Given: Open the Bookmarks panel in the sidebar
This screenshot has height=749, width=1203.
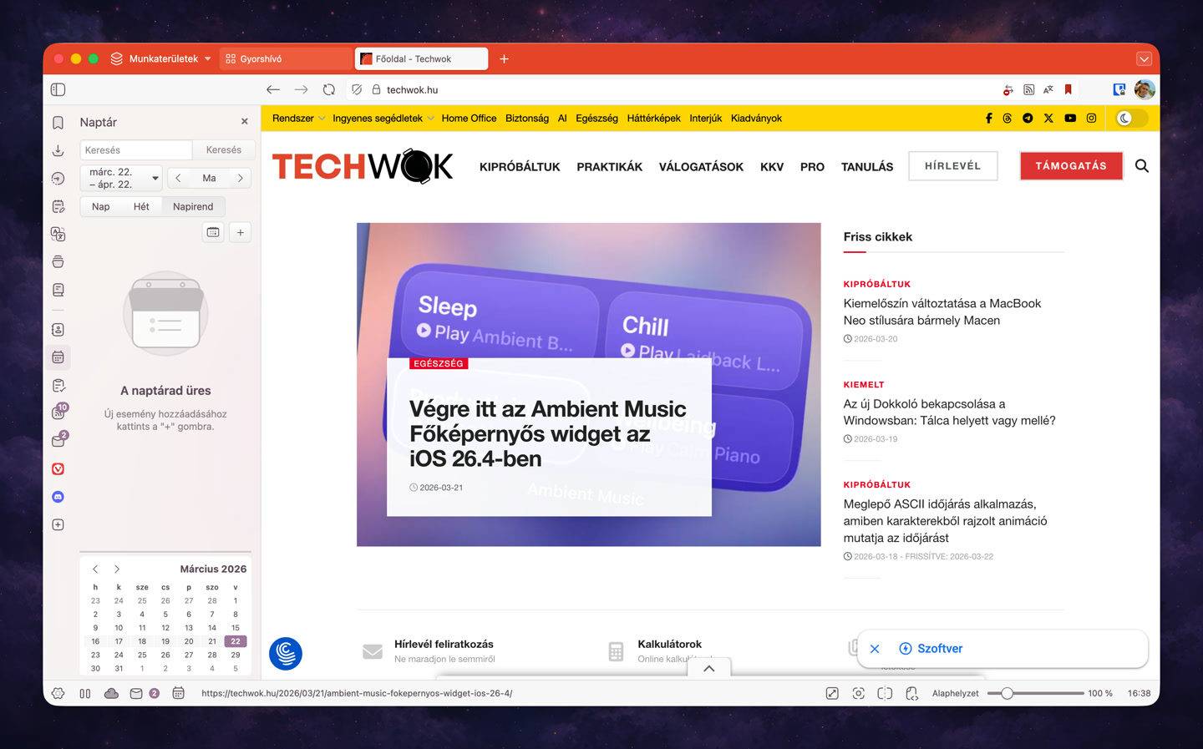Looking at the screenshot, I should click(58, 123).
